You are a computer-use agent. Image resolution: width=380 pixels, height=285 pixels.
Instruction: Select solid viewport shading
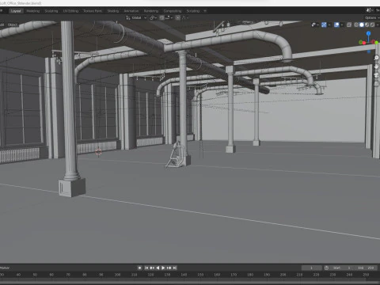[362, 25]
